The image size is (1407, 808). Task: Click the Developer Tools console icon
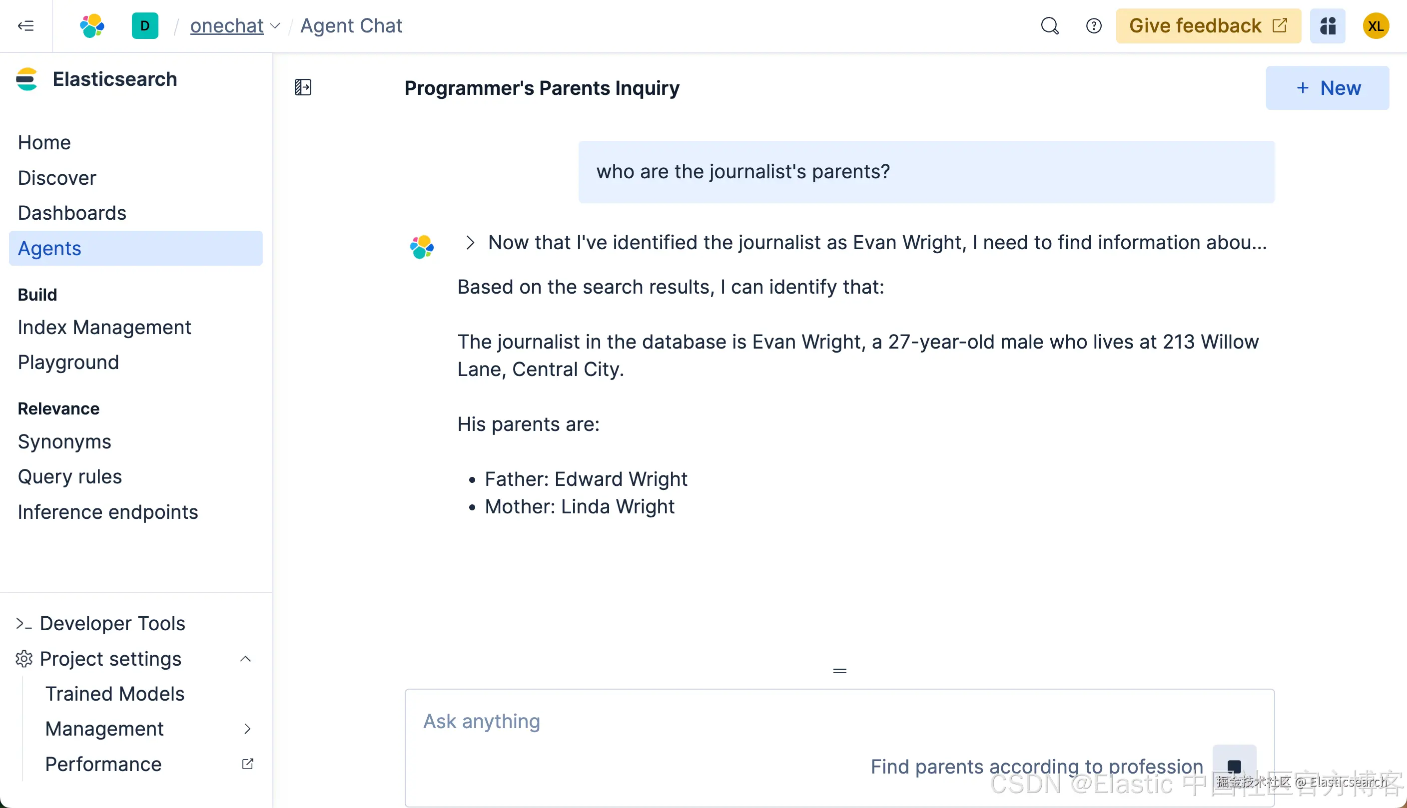pyautogui.click(x=24, y=624)
